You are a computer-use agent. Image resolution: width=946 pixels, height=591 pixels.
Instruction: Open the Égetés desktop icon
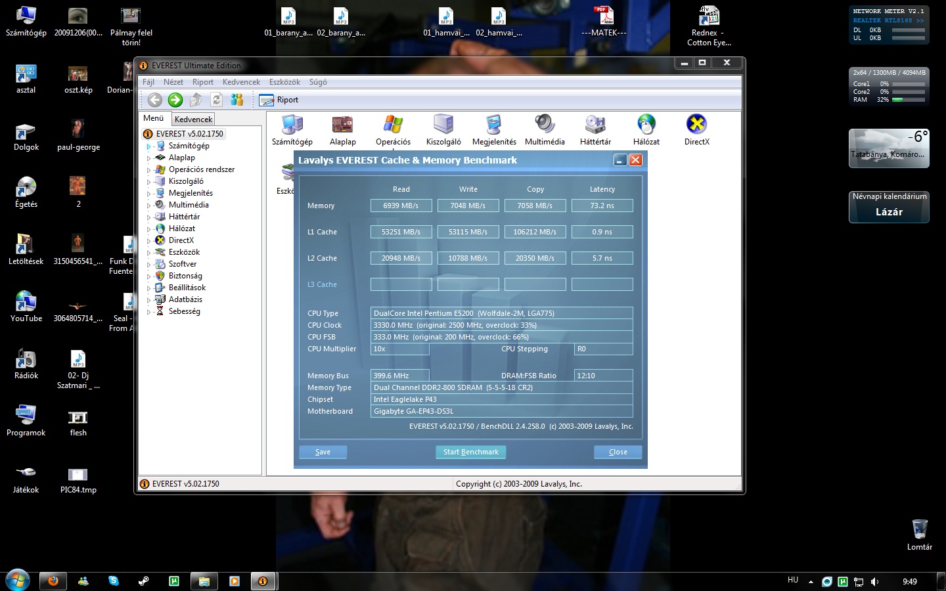tap(26, 192)
